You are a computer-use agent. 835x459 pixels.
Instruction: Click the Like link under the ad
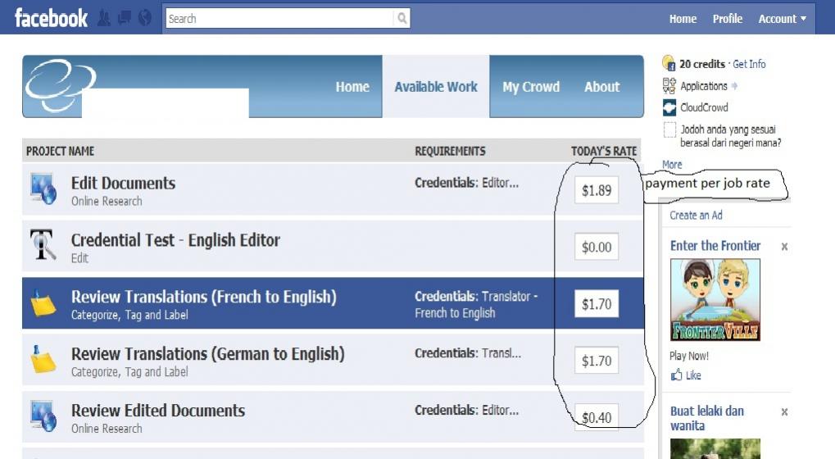[x=692, y=375]
